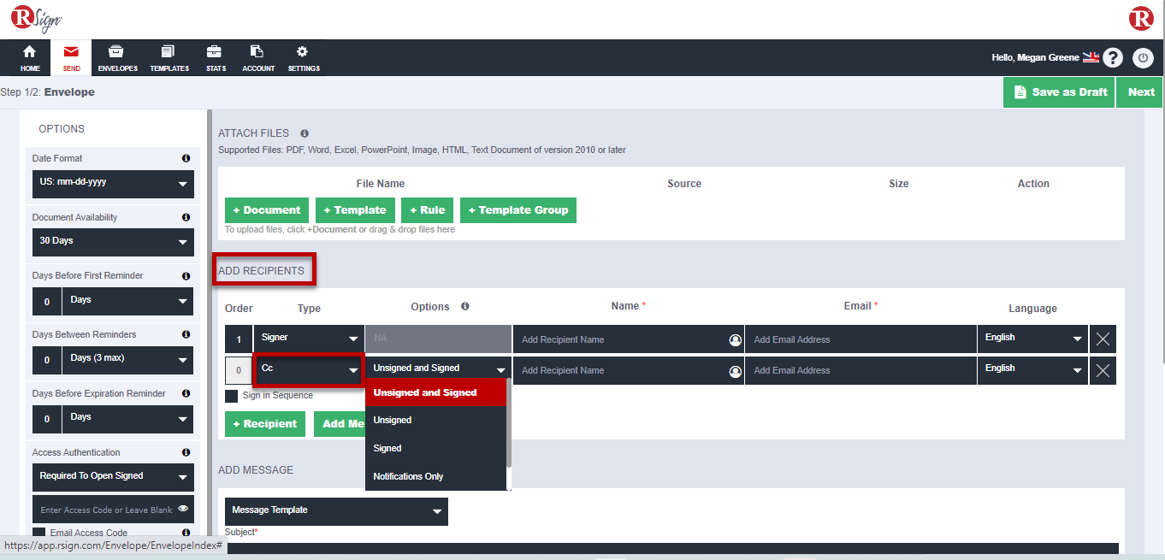Go to the Envelopes tab
The height and width of the screenshot is (560, 1165).
(x=117, y=58)
